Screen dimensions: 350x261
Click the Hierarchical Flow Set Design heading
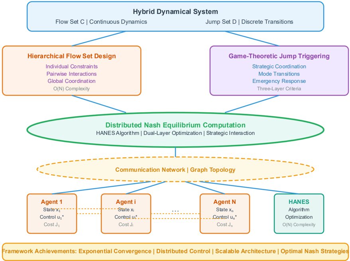point(72,56)
